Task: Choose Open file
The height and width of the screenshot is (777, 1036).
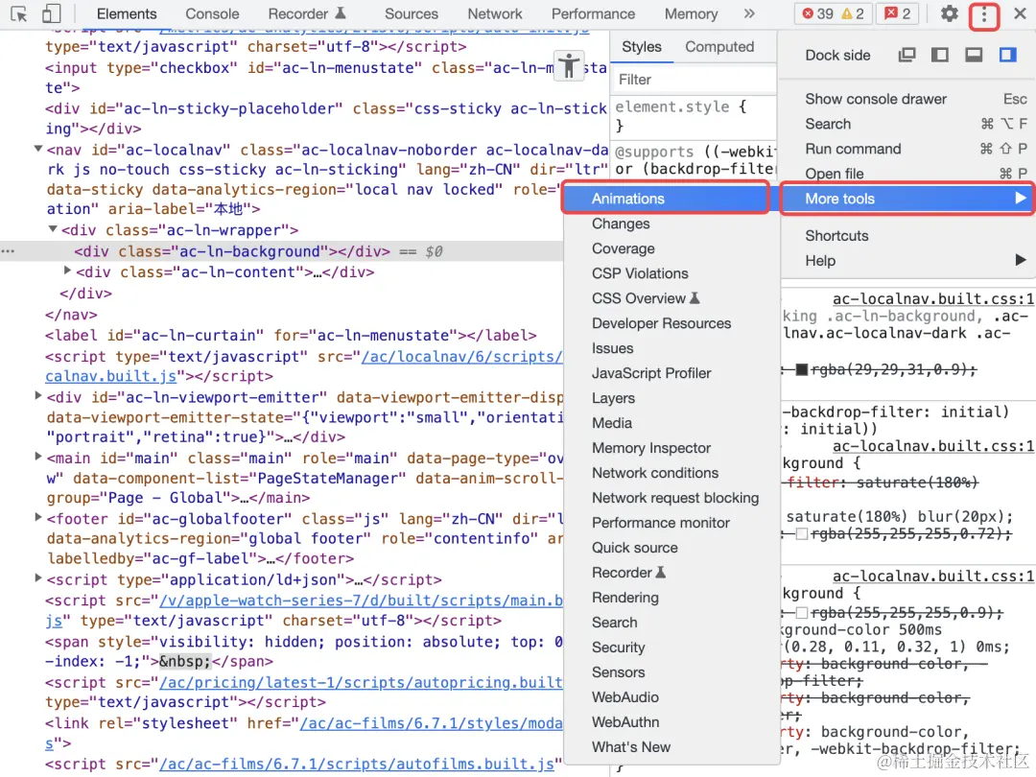Action: (906, 174)
